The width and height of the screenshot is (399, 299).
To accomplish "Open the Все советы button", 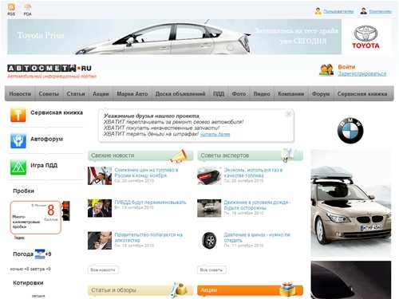I will click(x=211, y=269).
